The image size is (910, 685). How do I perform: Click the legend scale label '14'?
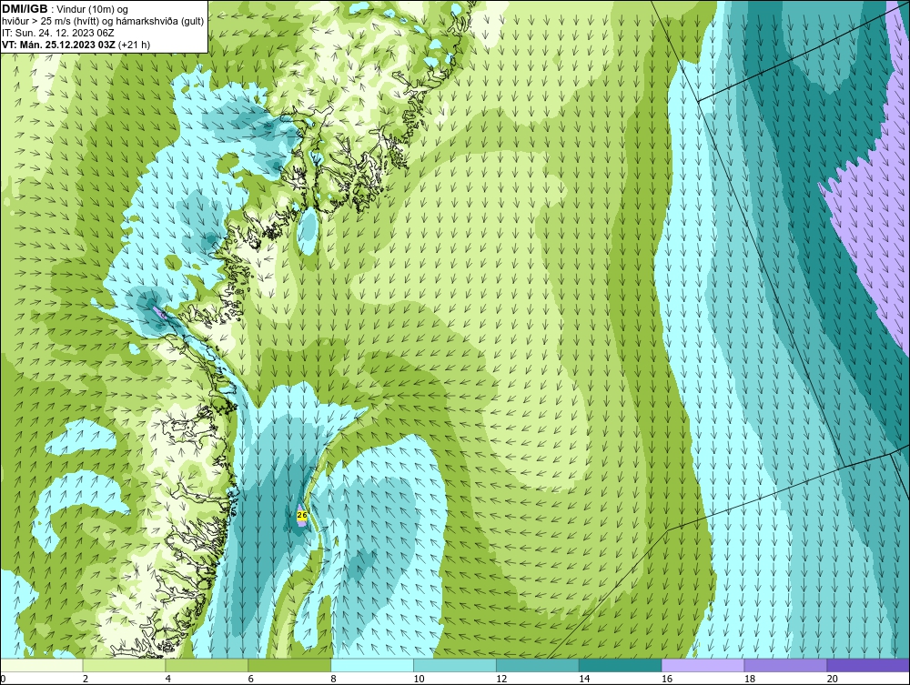tap(584, 679)
